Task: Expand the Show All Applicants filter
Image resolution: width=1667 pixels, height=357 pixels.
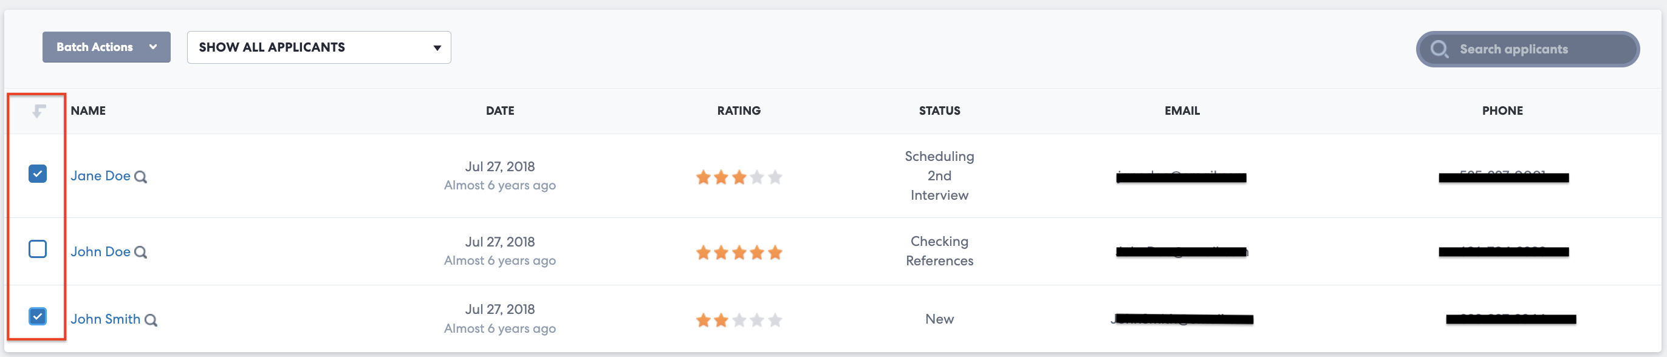Action: [318, 47]
